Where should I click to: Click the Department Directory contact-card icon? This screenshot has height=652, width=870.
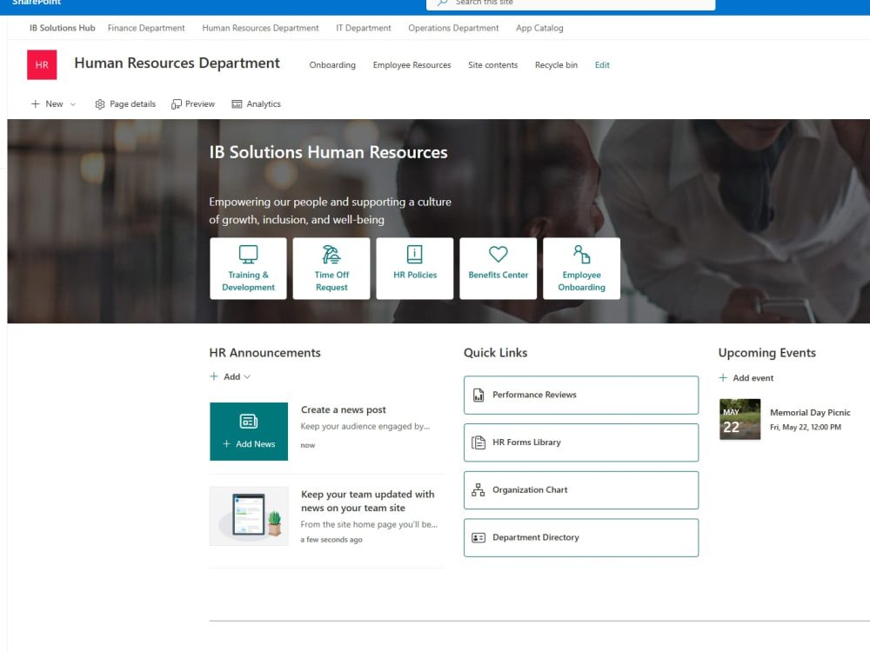[478, 538]
